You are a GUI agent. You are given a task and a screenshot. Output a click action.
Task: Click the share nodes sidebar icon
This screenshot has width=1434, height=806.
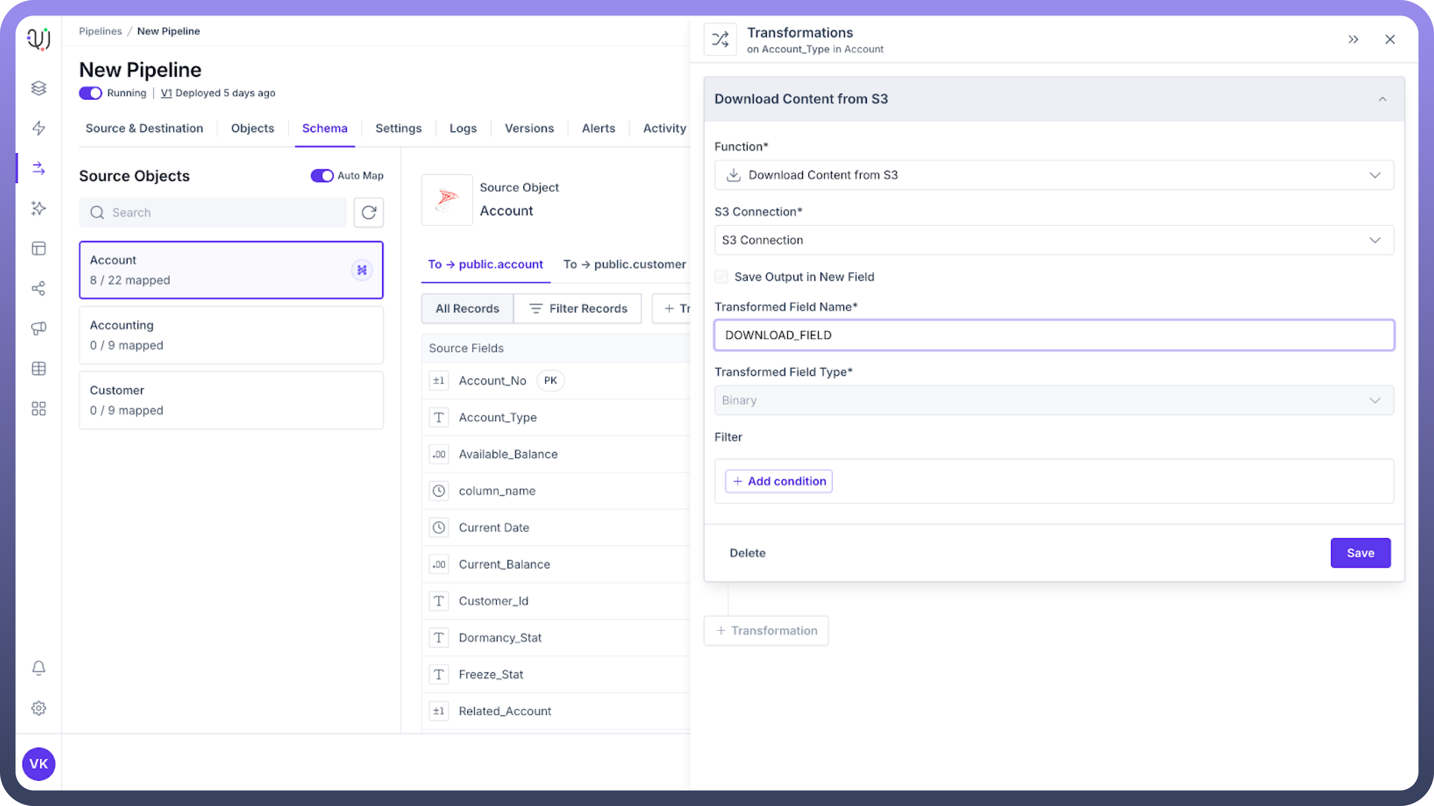pos(38,288)
